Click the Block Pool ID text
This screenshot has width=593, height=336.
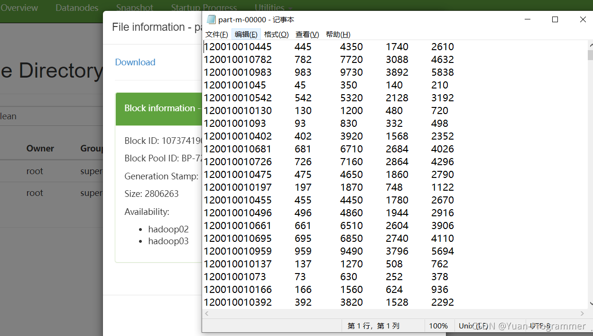[163, 159]
